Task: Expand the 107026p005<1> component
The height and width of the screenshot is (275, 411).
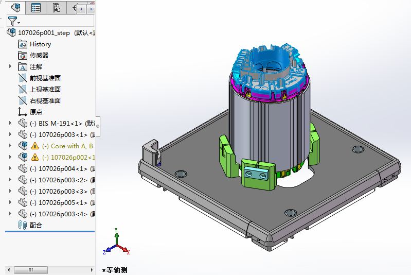Action: pyautogui.click(x=10, y=202)
